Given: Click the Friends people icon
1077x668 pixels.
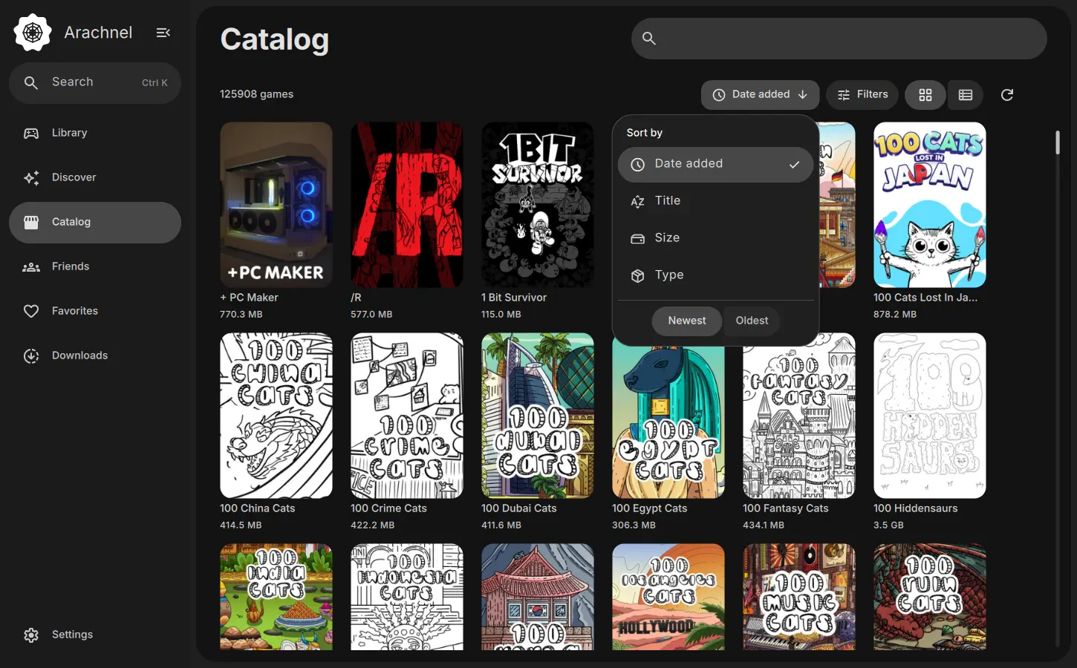Looking at the screenshot, I should [x=31, y=266].
